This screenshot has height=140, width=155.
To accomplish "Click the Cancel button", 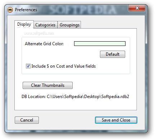I will (x=27, y=120).
